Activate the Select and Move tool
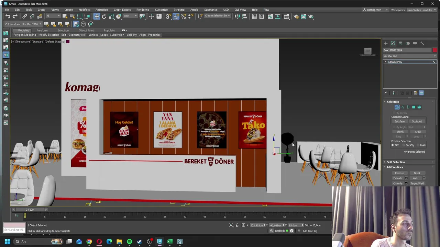 pyautogui.click(x=97, y=16)
